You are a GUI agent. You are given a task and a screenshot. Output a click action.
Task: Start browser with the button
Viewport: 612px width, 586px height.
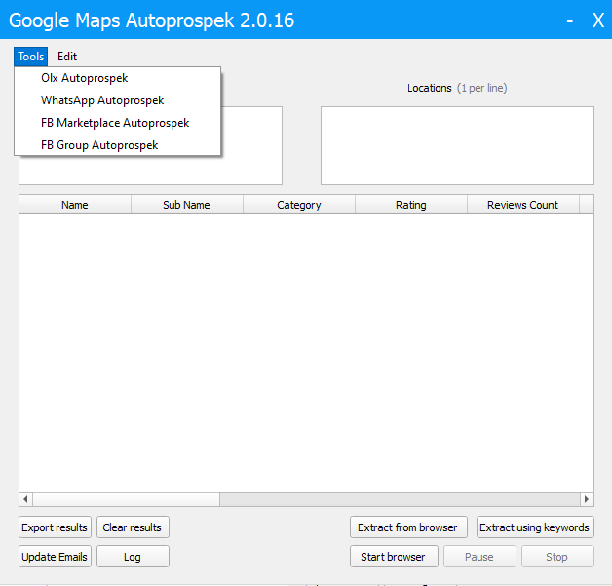pyautogui.click(x=394, y=557)
